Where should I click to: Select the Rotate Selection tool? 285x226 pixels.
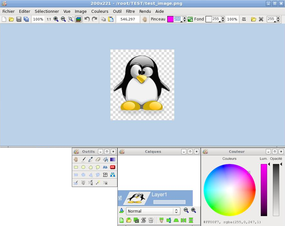91,183
